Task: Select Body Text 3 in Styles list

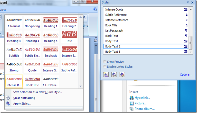Action: (x=146, y=52)
